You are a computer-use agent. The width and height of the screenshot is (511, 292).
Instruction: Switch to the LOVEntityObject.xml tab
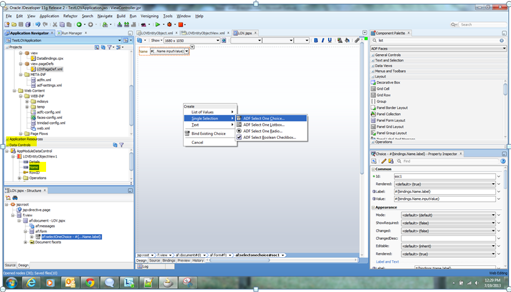[157, 33]
